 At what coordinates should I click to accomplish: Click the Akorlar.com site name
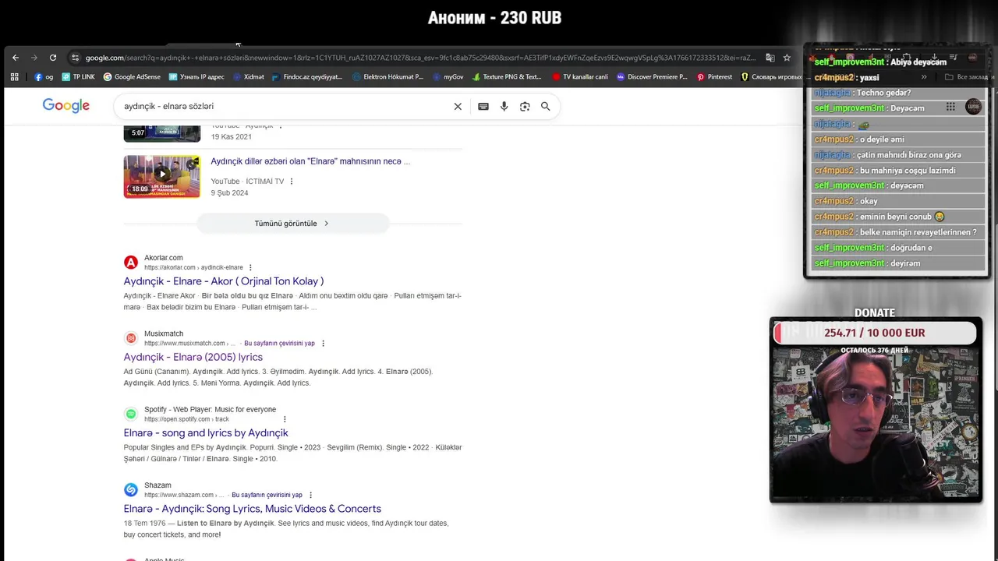(164, 258)
